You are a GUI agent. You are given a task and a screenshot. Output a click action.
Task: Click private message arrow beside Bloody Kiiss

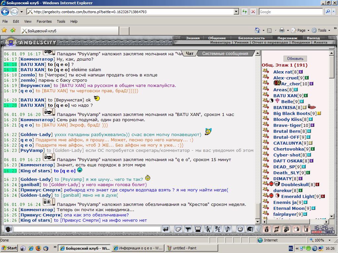click(x=266, y=119)
